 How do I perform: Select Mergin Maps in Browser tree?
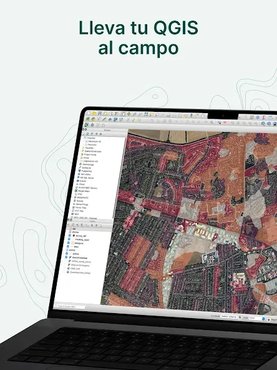pos(84,191)
